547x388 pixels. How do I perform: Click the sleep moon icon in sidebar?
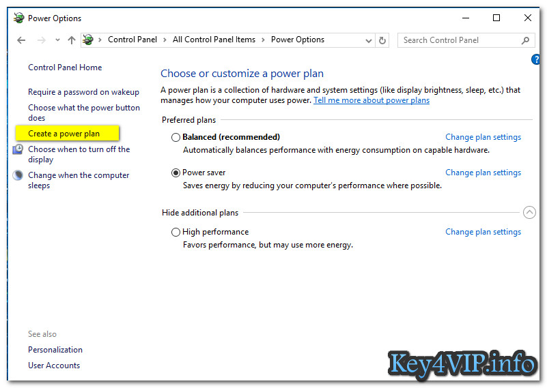coord(18,175)
